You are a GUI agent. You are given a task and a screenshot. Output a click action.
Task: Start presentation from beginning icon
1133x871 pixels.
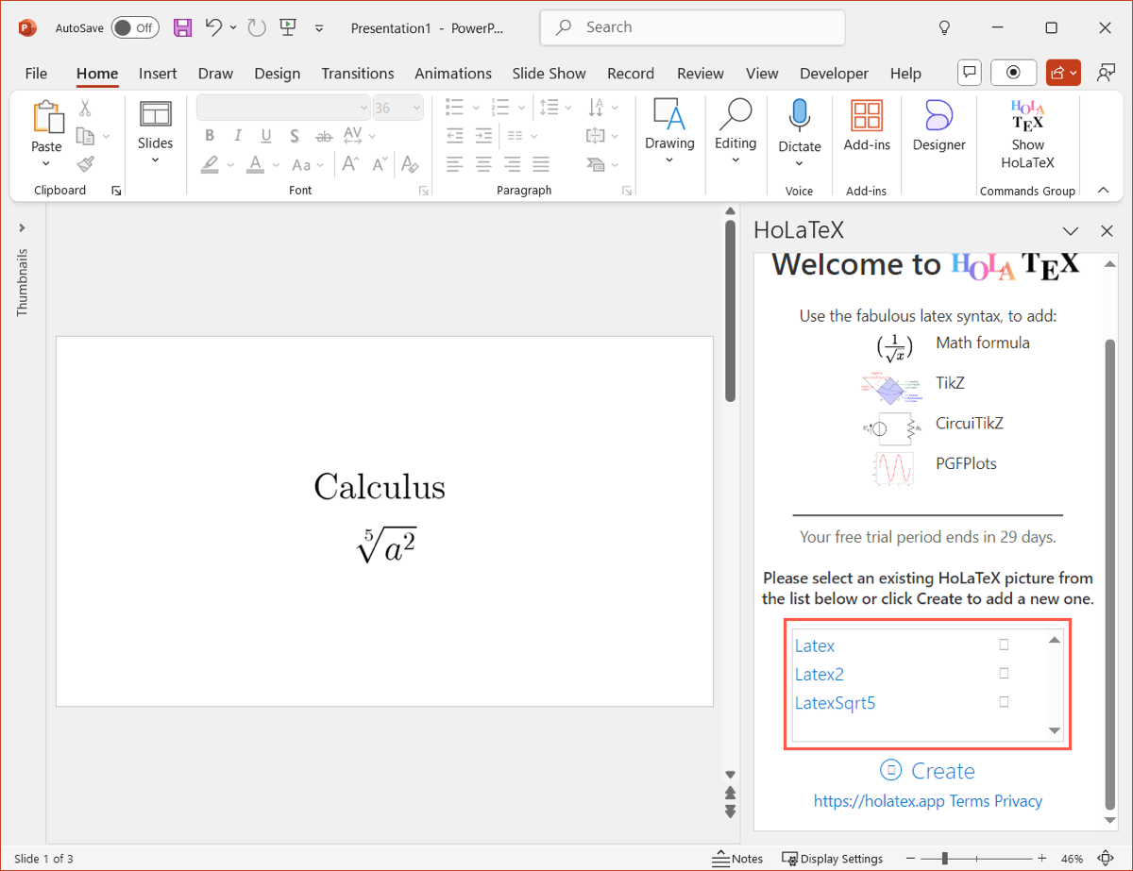pos(289,27)
